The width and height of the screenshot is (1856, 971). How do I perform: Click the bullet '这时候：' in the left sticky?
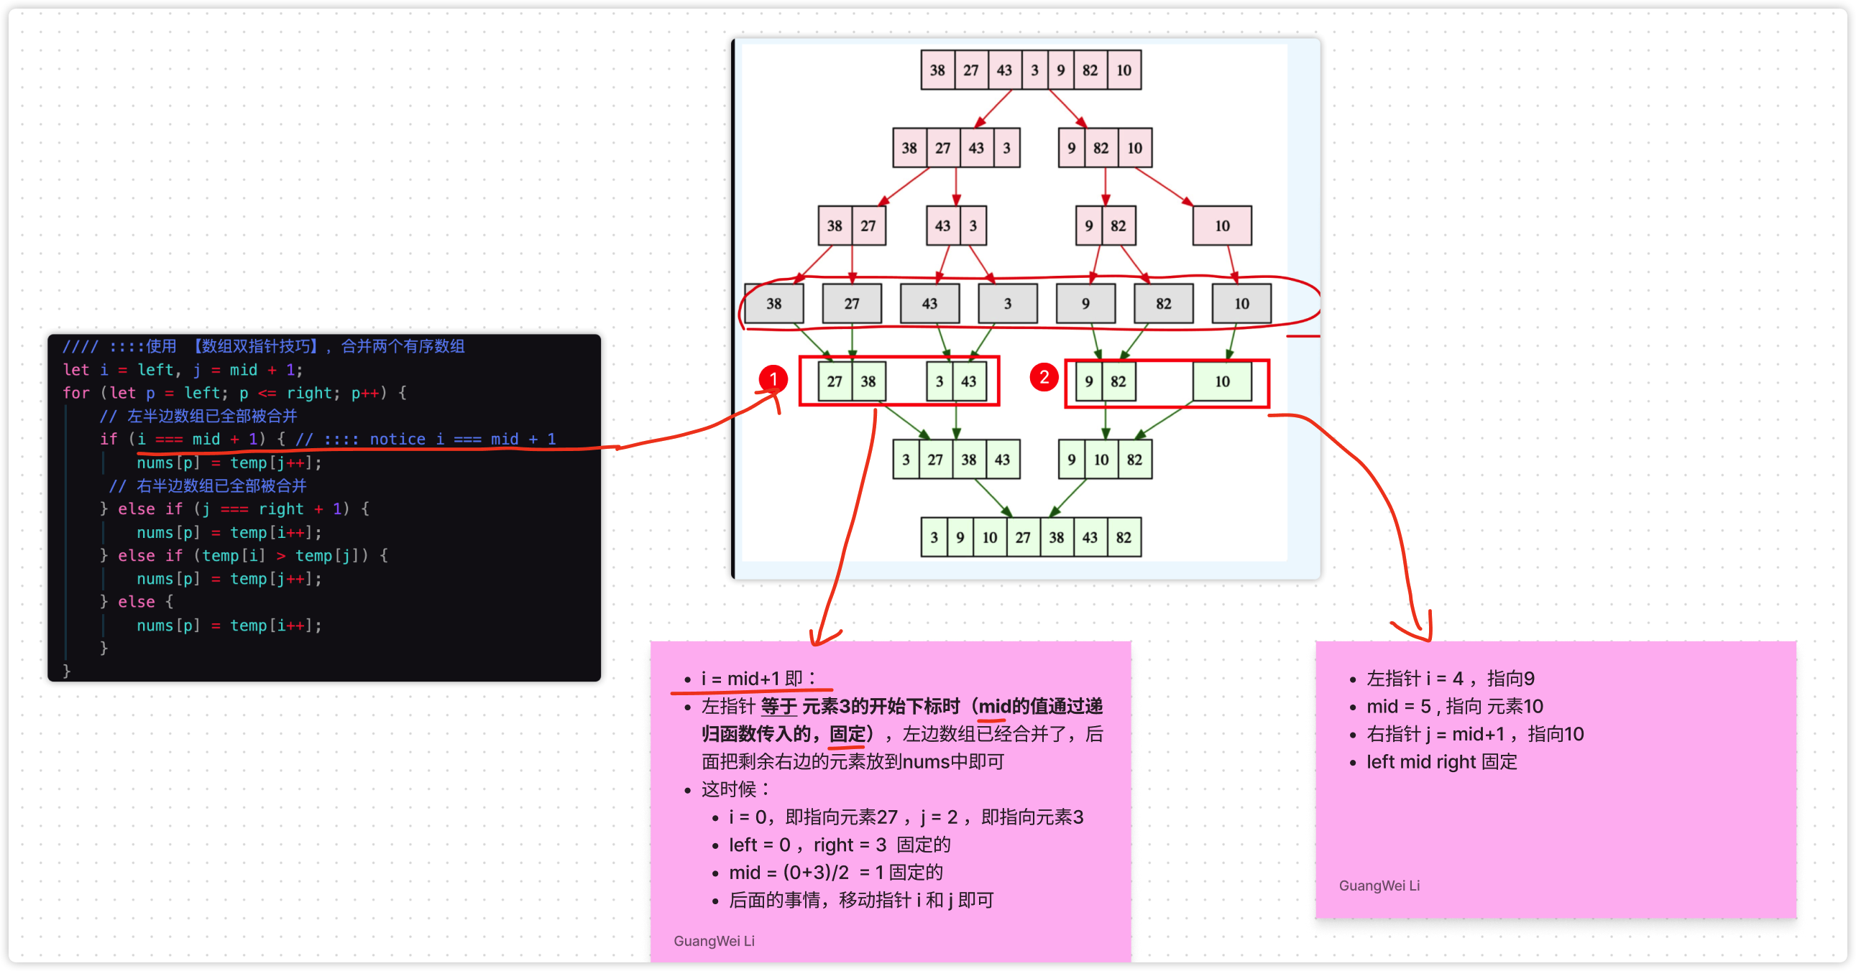(735, 789)
